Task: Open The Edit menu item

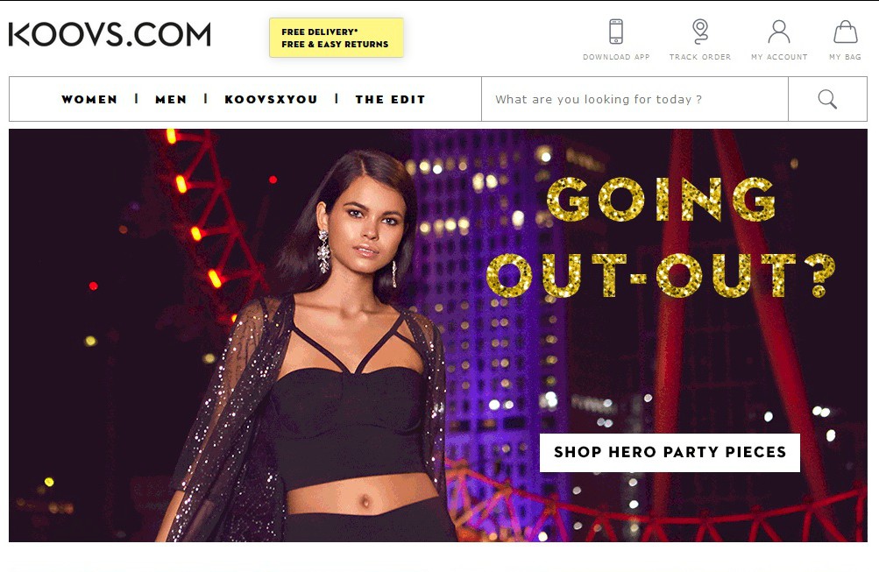Action: [x=390, y=100]
